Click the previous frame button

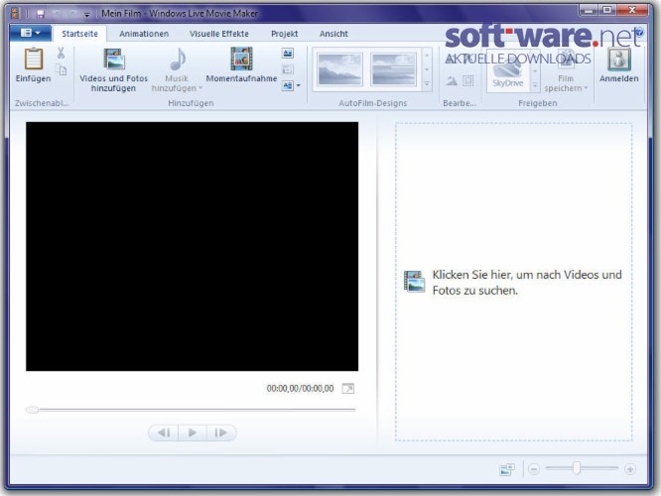164,433
